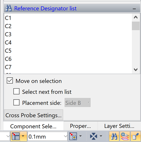
Task: Expand the zoom arrows dropdown arrow
Action: pyautogui.click(x=101, y=136)
